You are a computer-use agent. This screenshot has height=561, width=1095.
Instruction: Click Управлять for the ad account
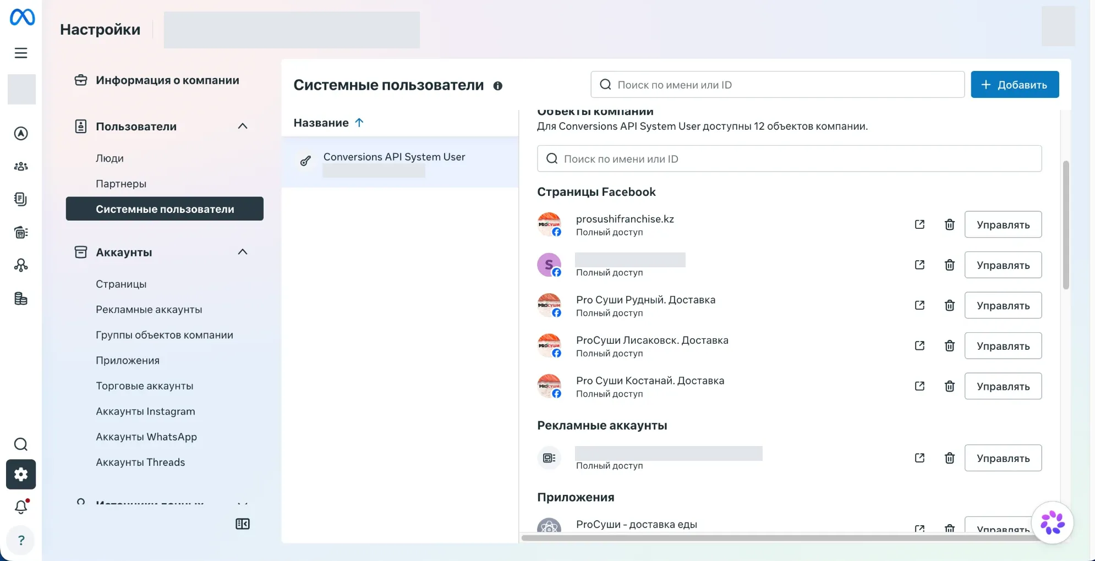1003,458
